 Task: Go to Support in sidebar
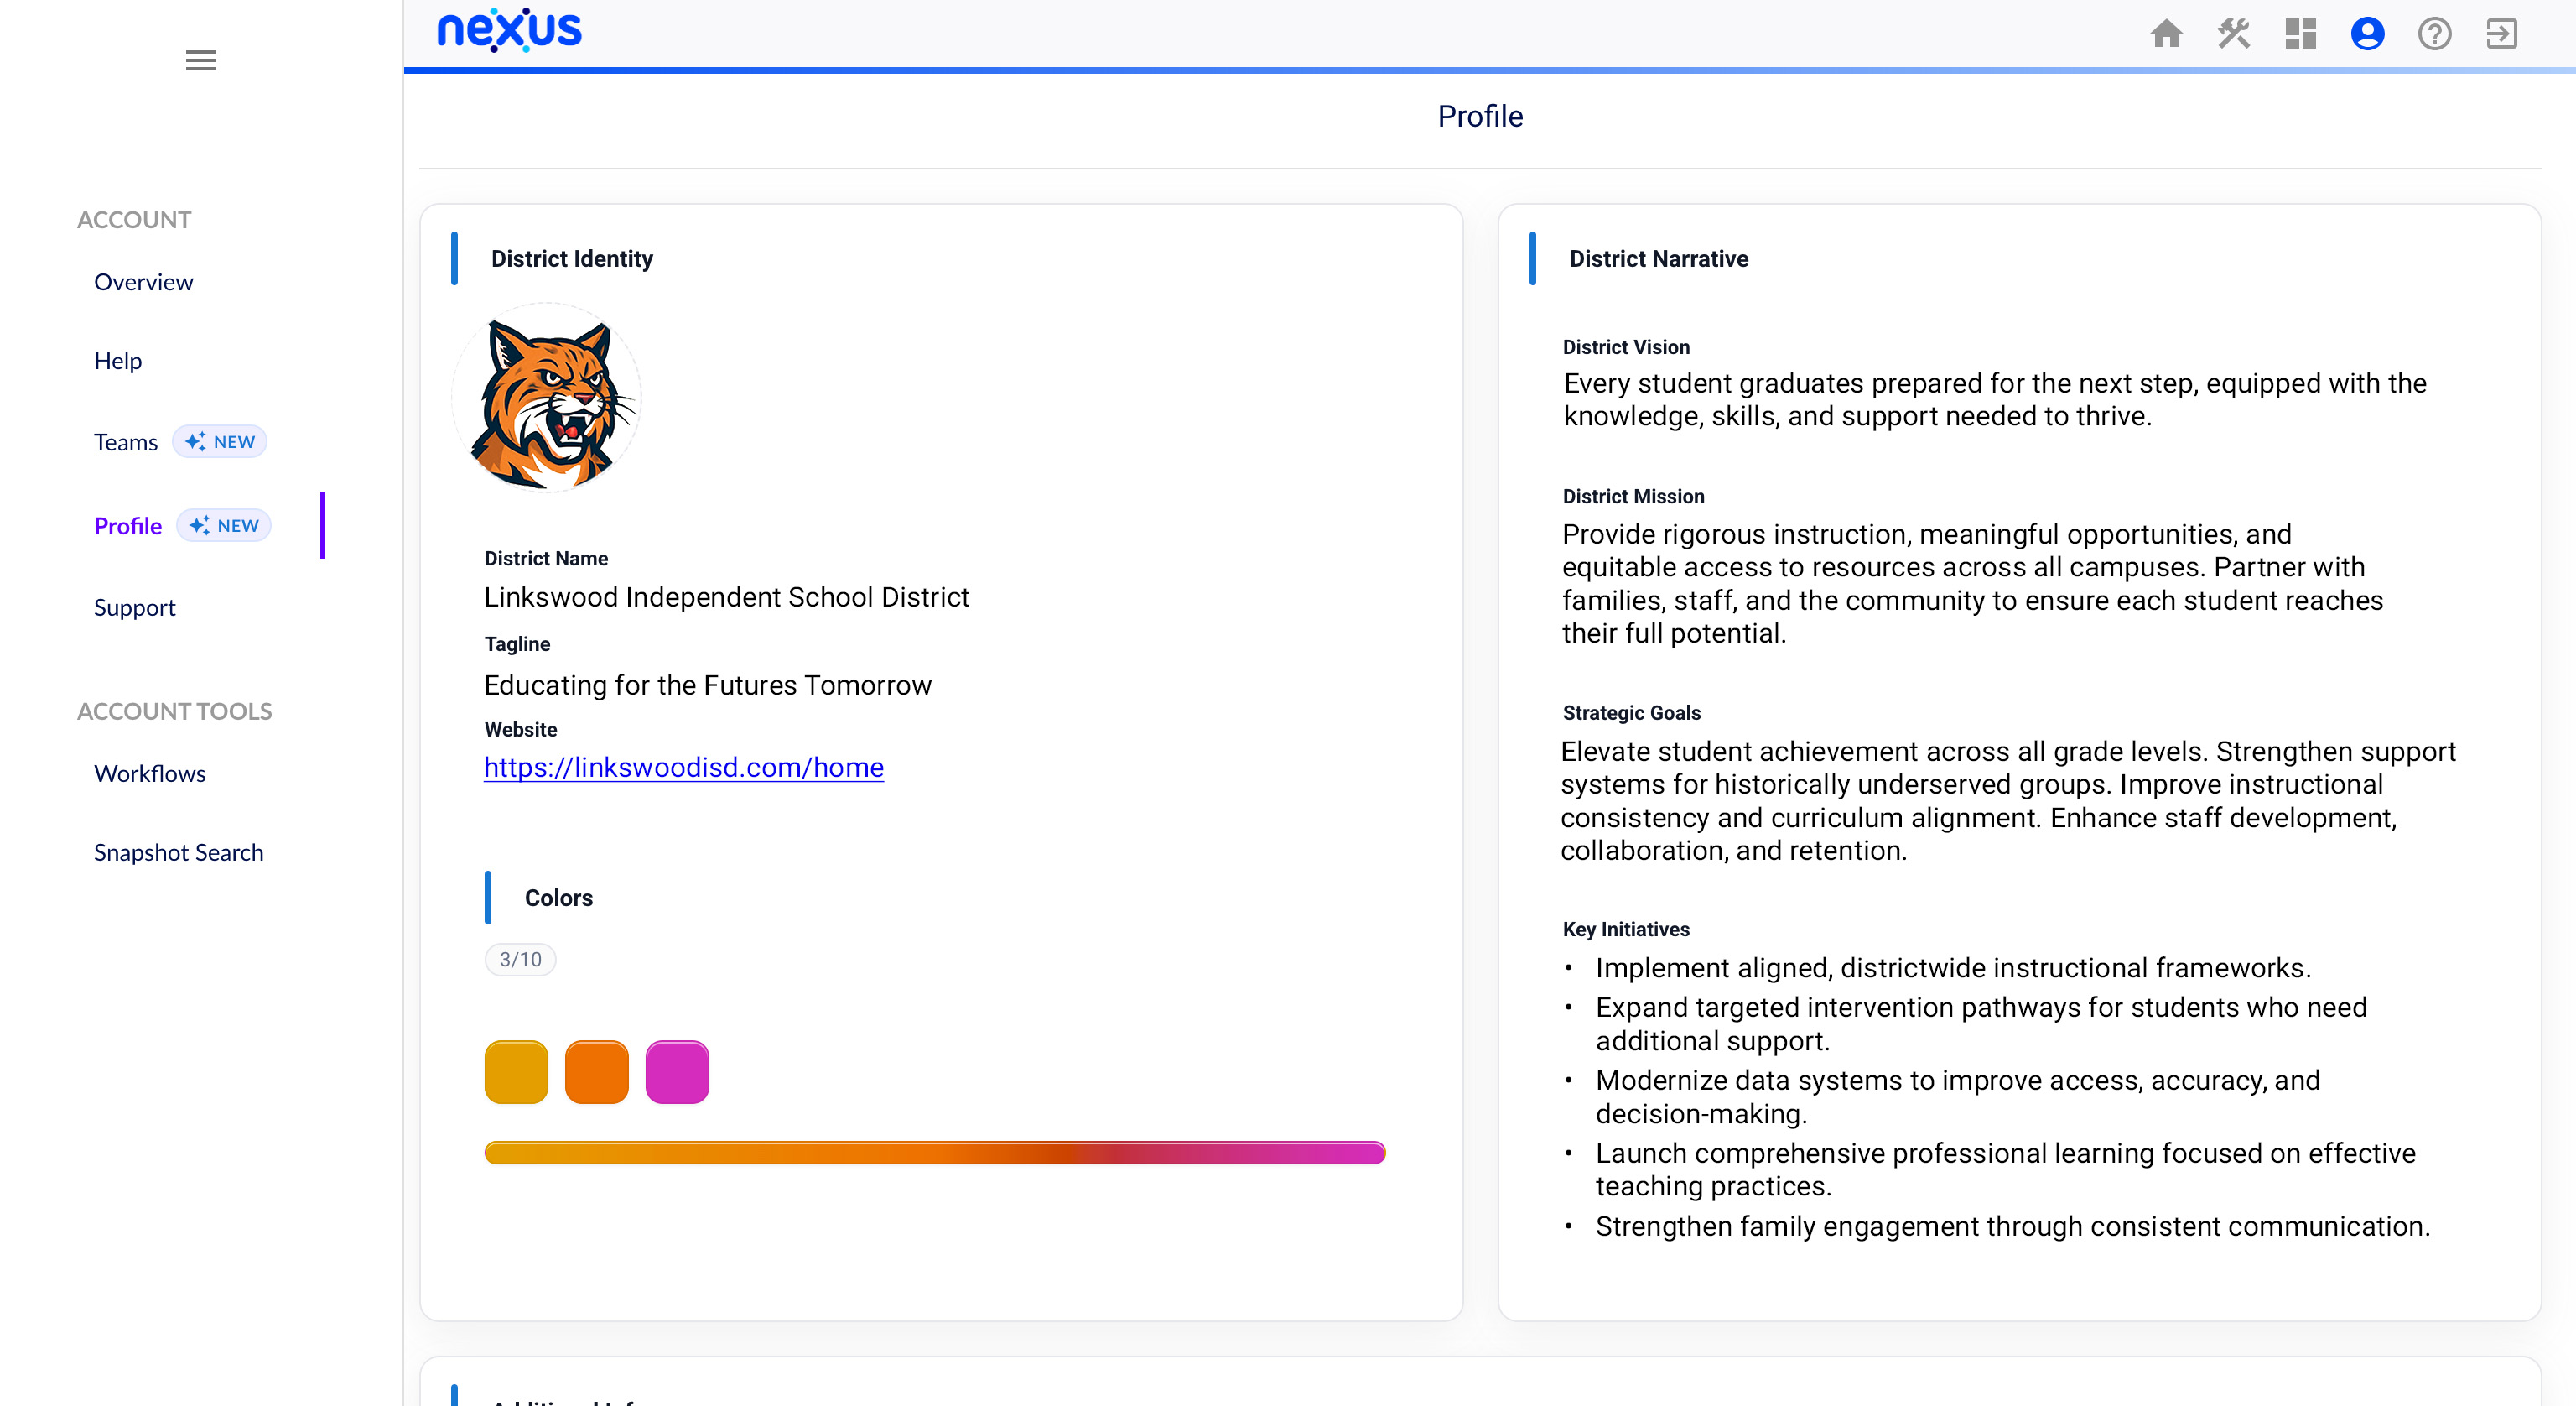134,607
